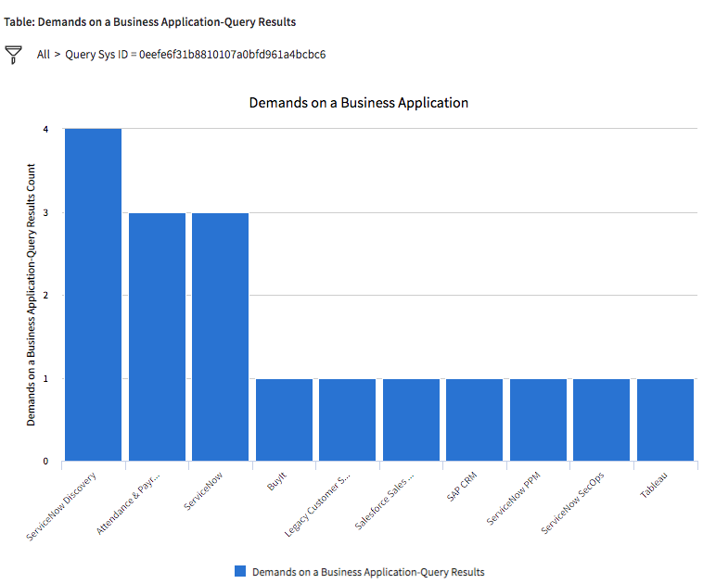Select the ServiceNow bar with count 3
This screenshot has width=703, height=584.
pyautogui.click(x=220, y=336)
